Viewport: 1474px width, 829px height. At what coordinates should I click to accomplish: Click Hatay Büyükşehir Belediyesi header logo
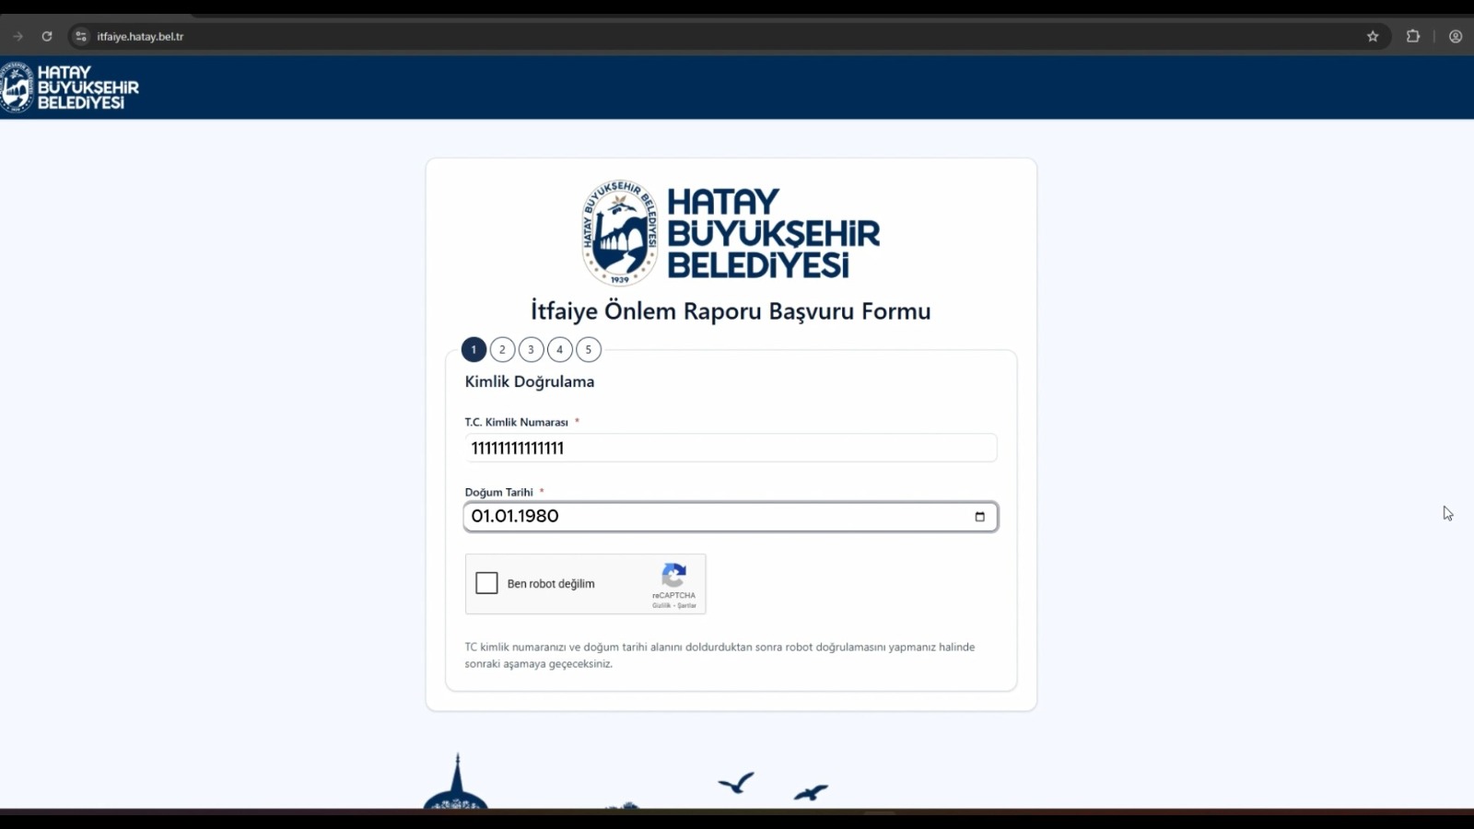coord(70,88)
